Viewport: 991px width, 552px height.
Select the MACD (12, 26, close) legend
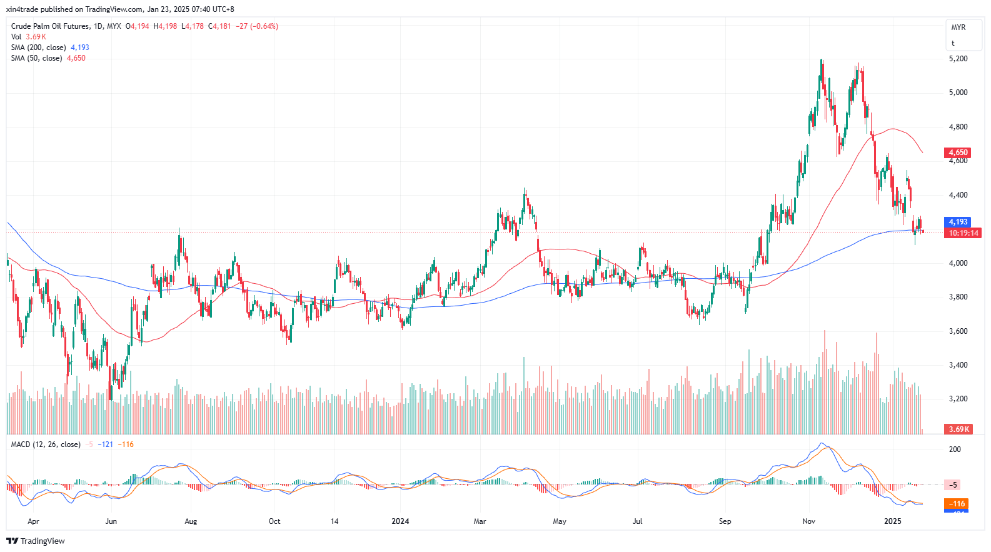point(46,444)
